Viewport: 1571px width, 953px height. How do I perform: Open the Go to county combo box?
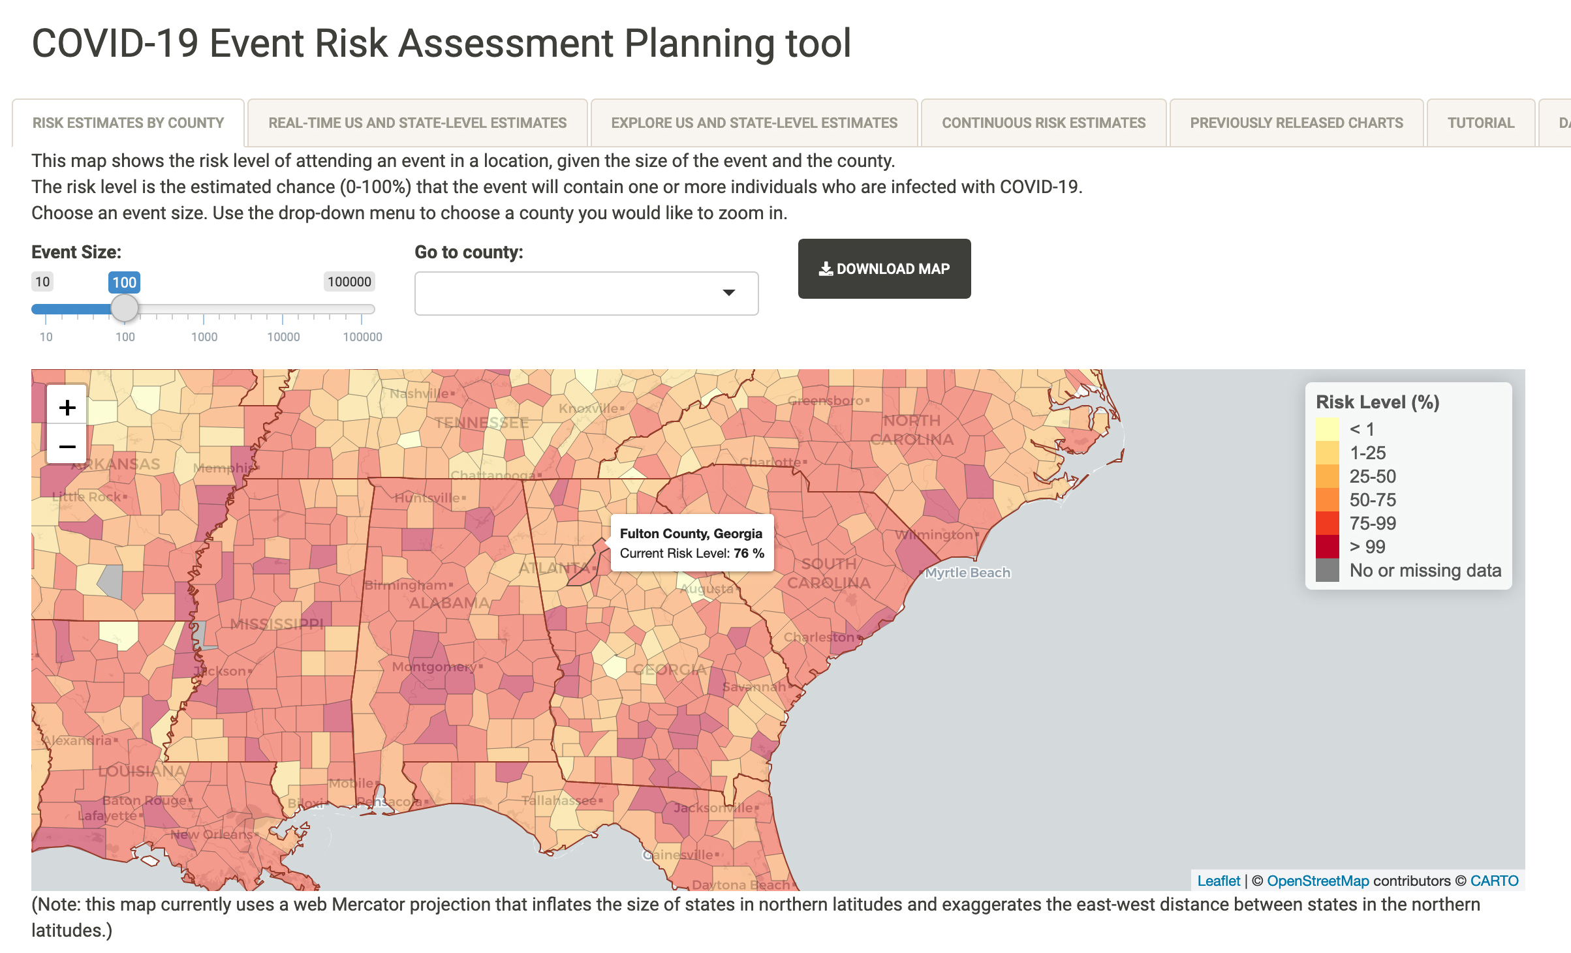pos(585,294)
